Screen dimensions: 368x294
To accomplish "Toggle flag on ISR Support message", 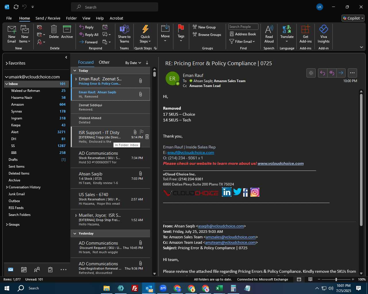I will 141,132.
